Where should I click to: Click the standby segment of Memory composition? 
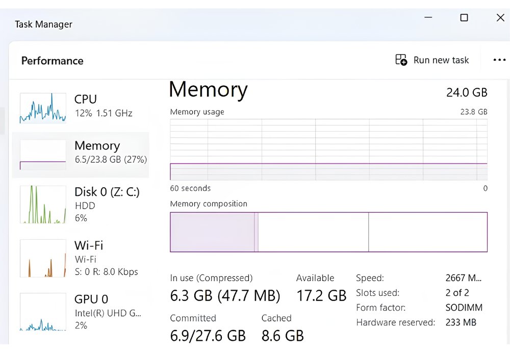click(313, 232)
